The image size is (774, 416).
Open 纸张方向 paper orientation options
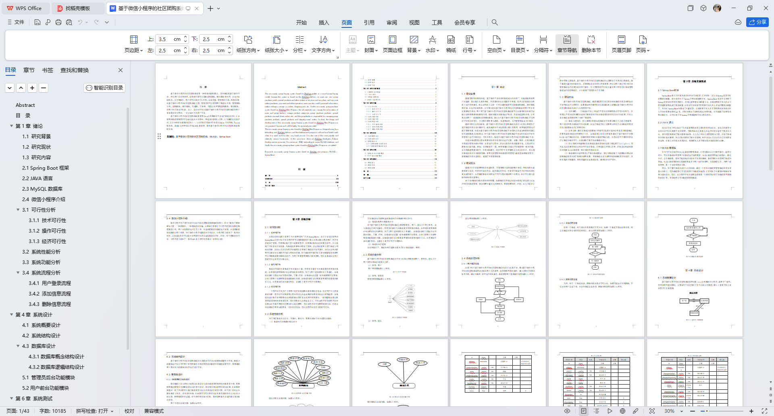click(x=248, y=44)
